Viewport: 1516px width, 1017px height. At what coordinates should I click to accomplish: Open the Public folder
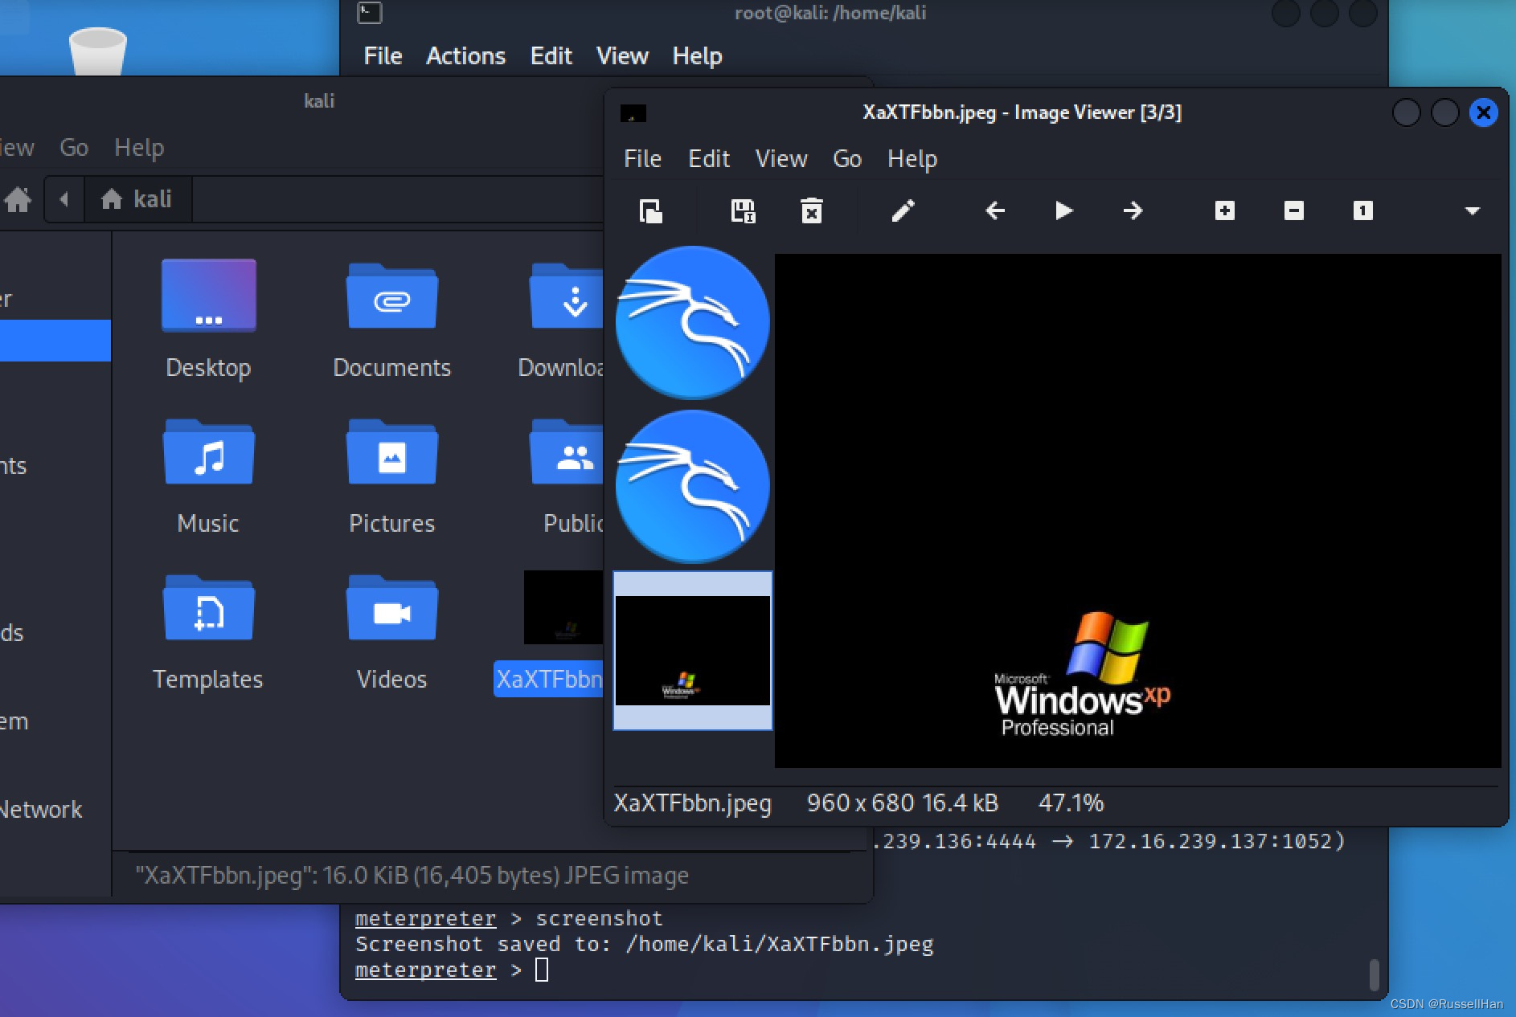[567, 476]
